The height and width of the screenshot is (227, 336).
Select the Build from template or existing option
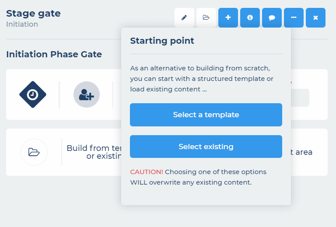pyautogui.click(x=94, y=152)
